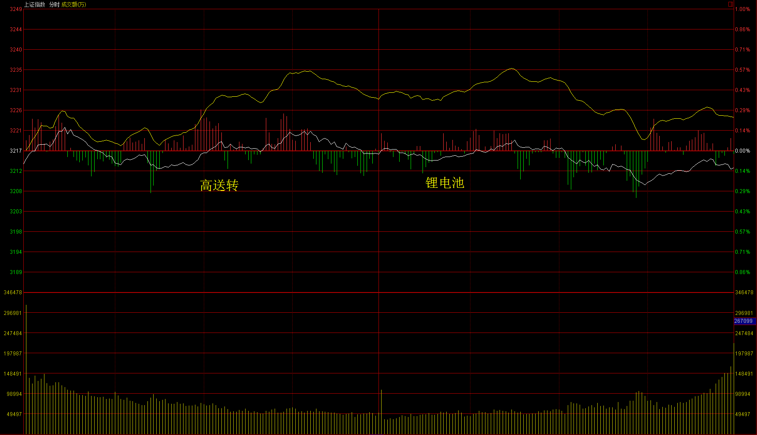The width and height of the screenshot is (757, 435).
Task: Click the 3203 price label on left axis
Action: pos(16,212)
